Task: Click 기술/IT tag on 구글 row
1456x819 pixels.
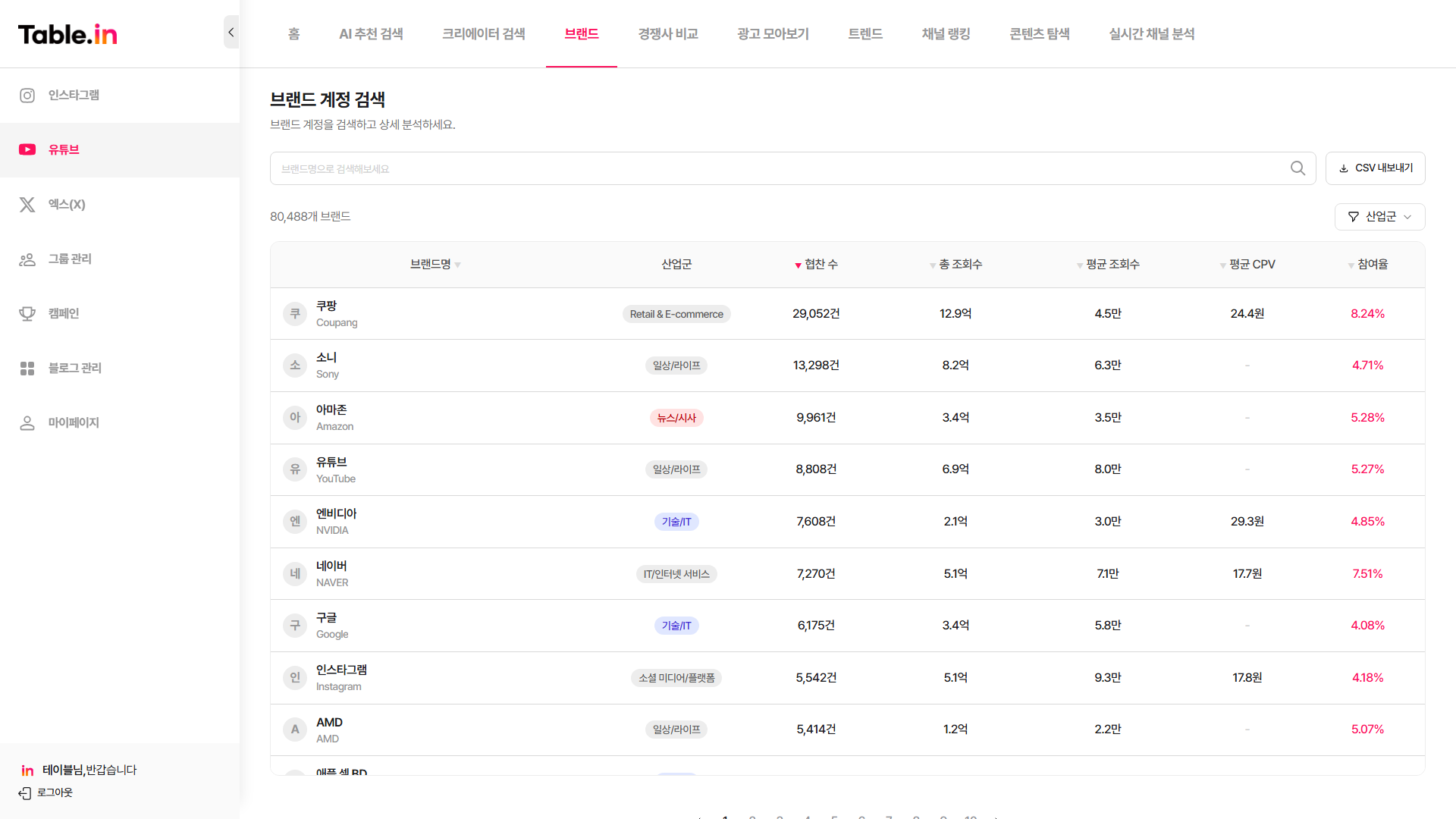Action: (676, 626)
